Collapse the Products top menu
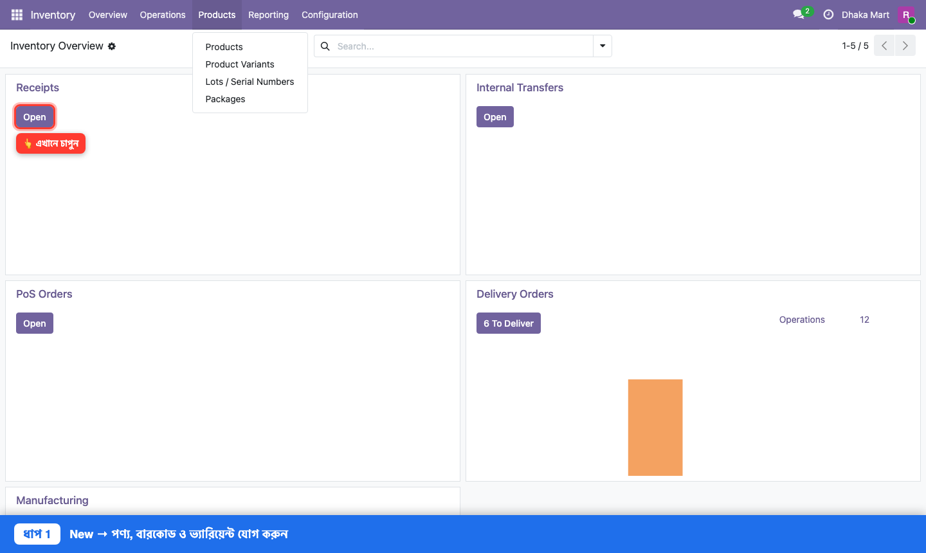Screen dimensions: 926x553 (217, 15)
